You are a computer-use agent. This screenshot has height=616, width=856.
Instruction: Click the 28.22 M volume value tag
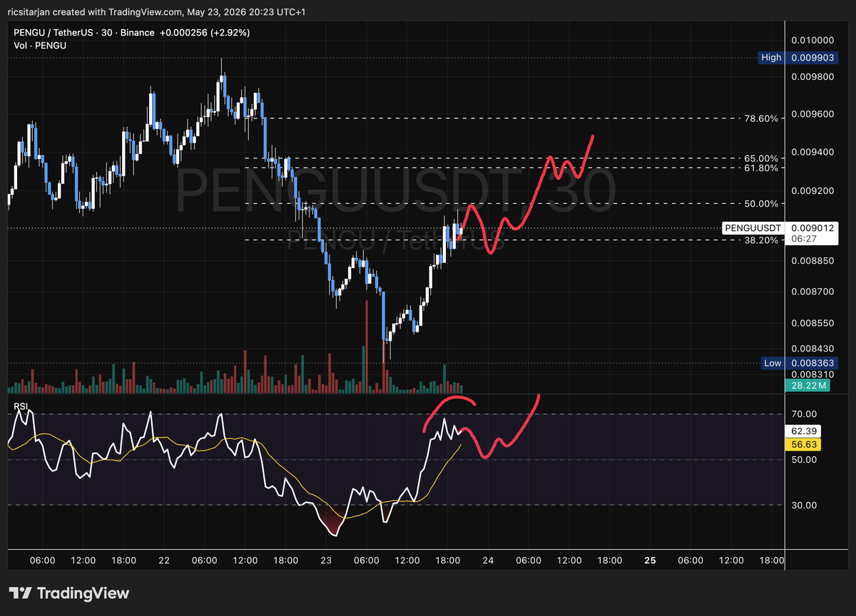809,386
